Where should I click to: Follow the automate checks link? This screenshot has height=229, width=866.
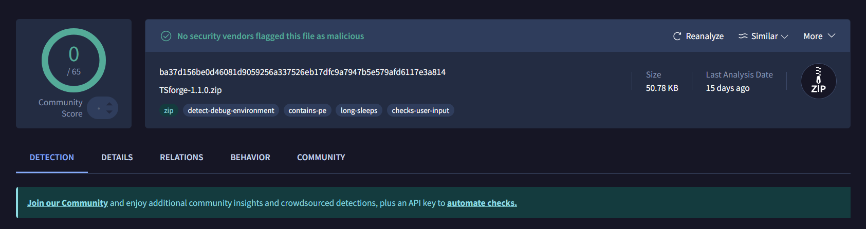coord(482,203)
